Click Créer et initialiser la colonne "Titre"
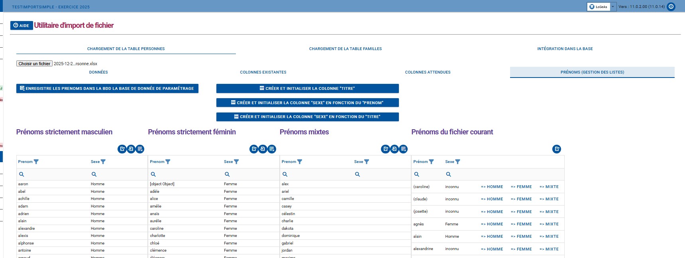 (x=307, y=89)
